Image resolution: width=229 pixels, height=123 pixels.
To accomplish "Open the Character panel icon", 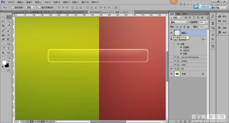I will (213, 35).
